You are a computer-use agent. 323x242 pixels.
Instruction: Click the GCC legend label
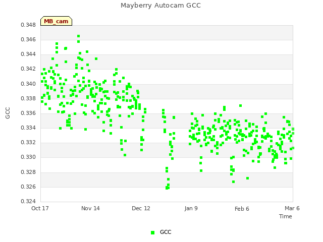pyautogui.click(x=166, y=232)
